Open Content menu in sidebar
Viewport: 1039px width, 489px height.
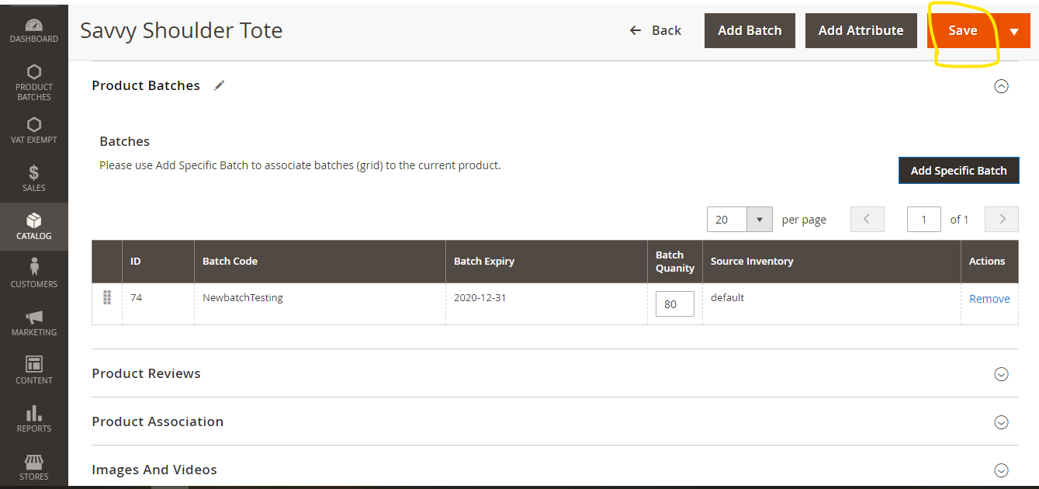(33, 371)
